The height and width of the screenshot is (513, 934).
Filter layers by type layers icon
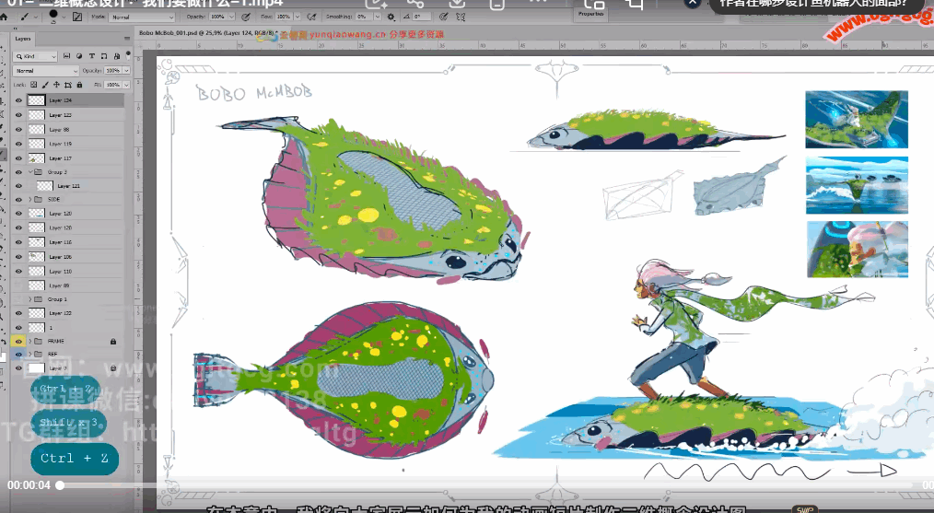(92, 56)
